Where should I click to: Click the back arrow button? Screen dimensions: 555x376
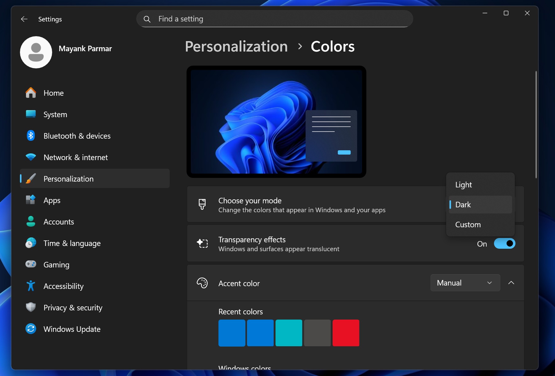coord(24,19)
